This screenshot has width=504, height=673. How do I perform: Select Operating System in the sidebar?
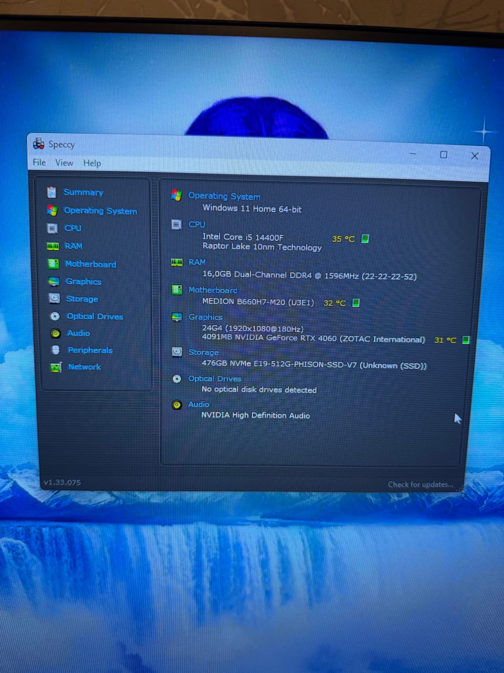pos(100,211)
